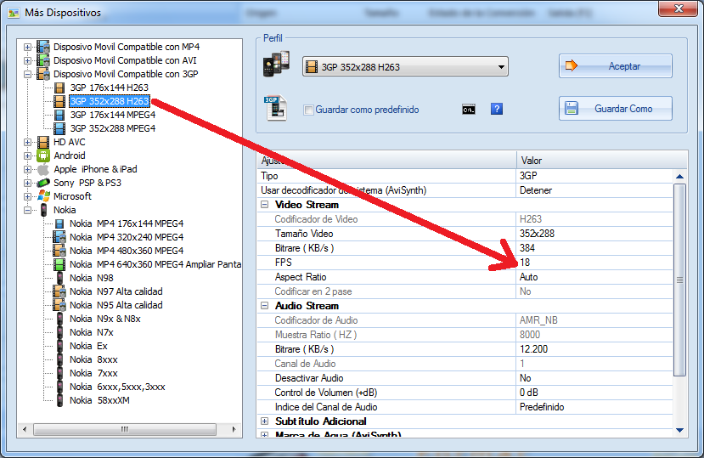Click the Sony PSP console icon

pos(43,183)
